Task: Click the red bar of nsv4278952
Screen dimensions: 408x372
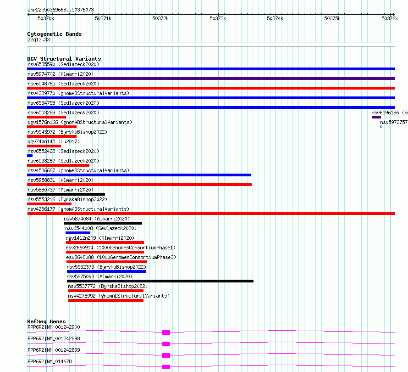Action: (106, 300)
